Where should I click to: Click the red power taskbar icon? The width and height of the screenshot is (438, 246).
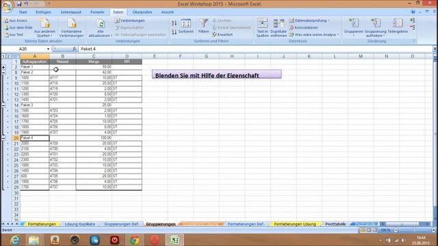click(x=114, y=240)
